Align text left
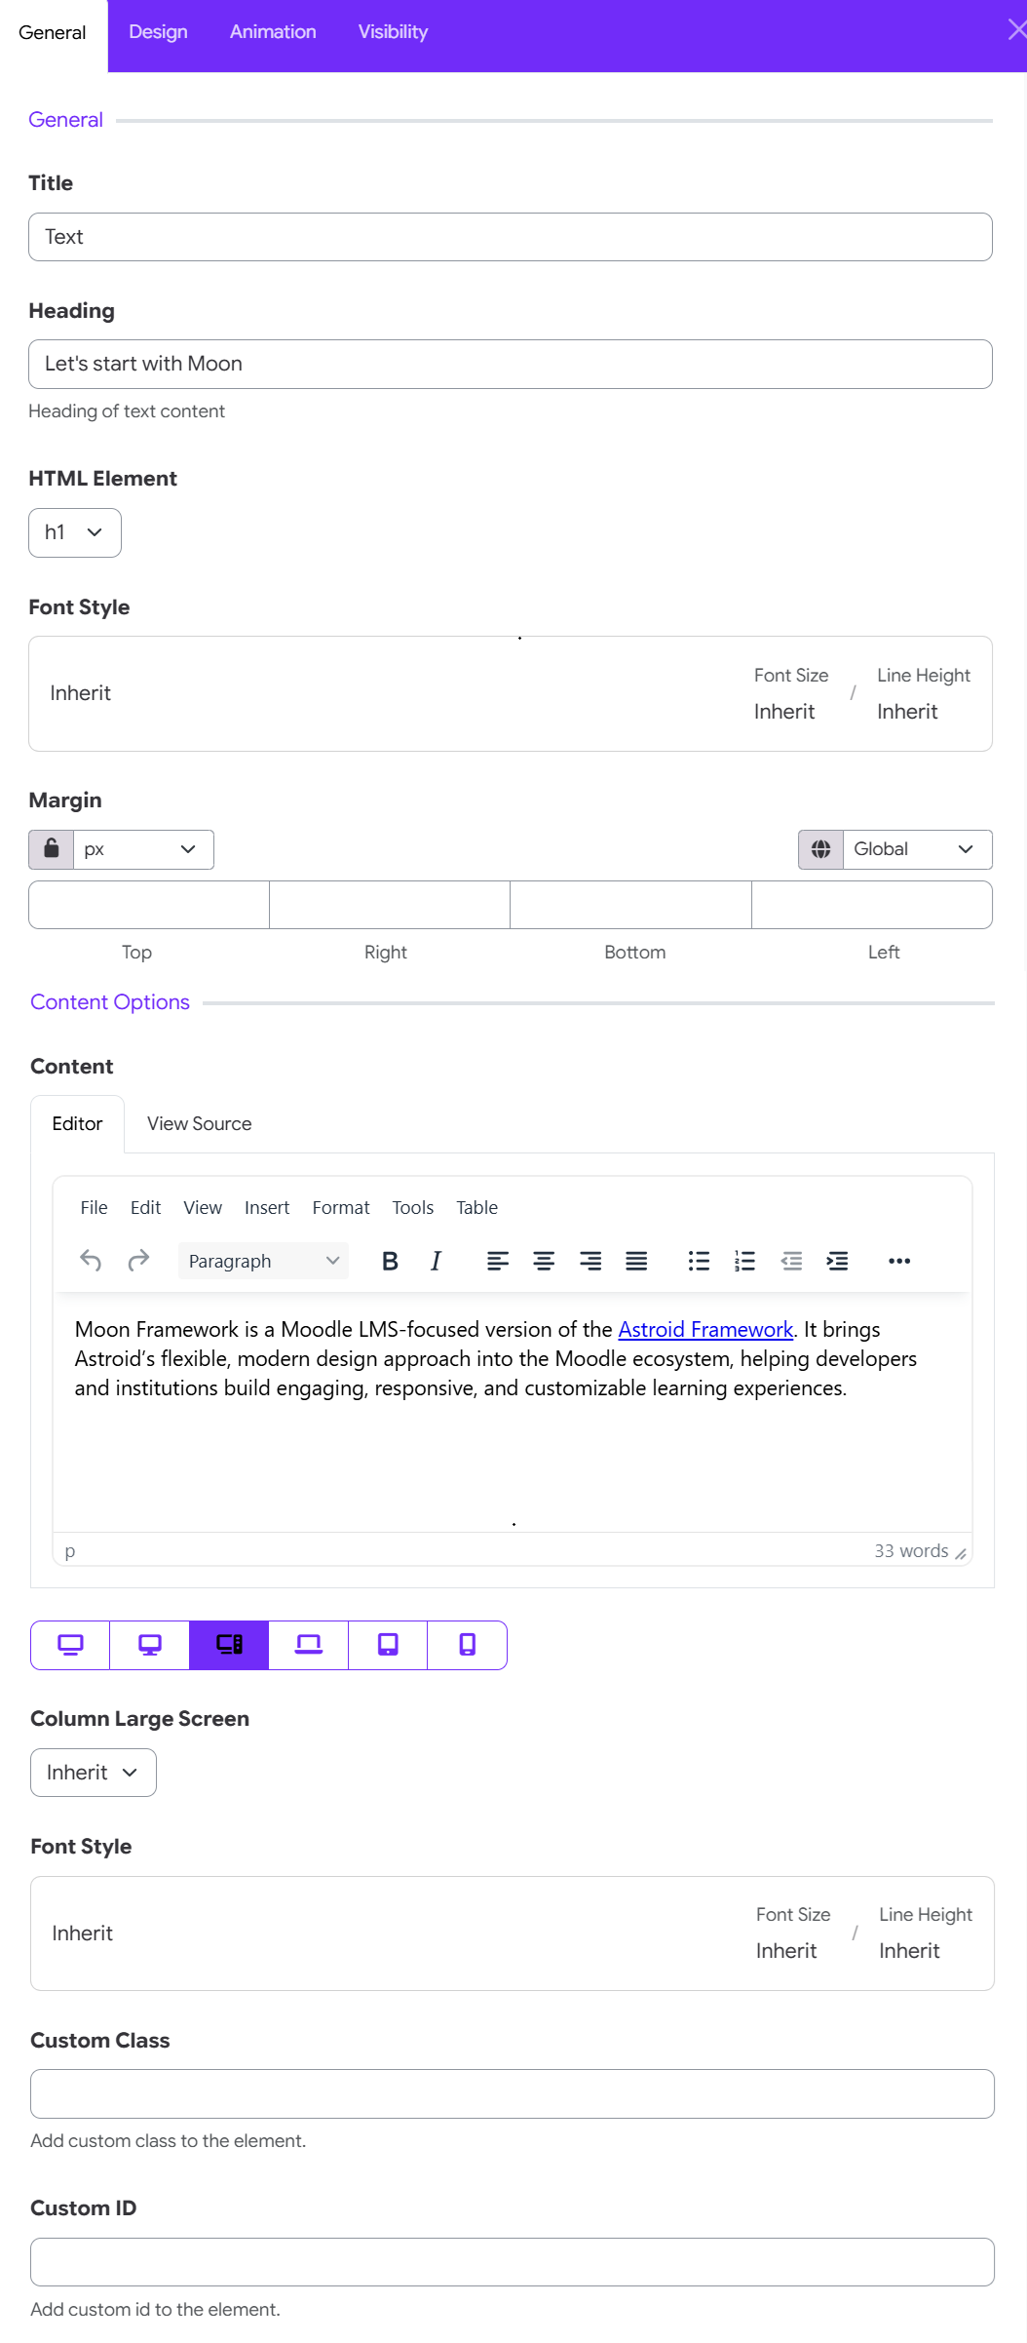The width and height of the screenshot is (1027, 2343). coord(498,1261)
